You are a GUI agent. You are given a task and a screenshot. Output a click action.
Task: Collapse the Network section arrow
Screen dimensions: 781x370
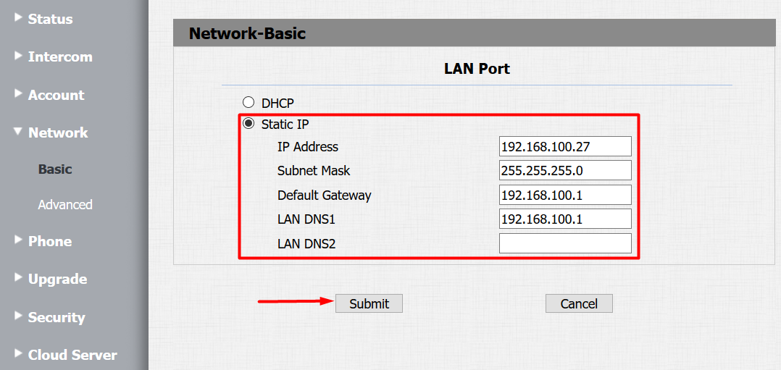pos(18,133)
